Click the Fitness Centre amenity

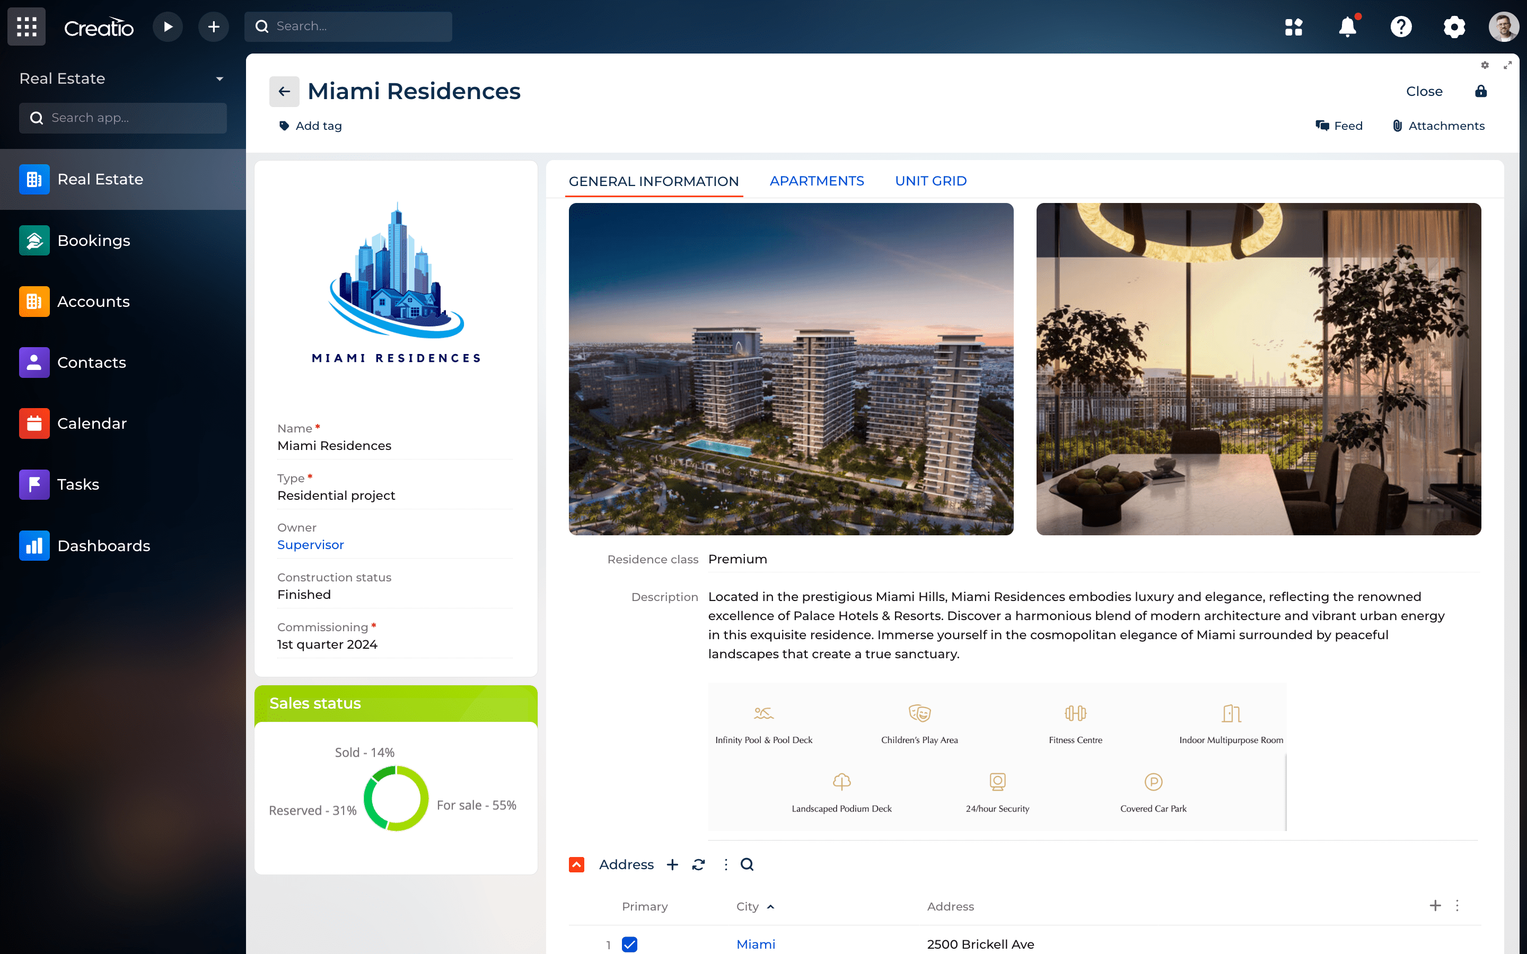point(1075,723)
